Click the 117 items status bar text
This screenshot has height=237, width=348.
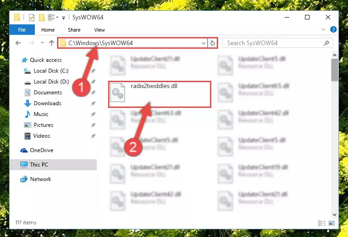point(26,223)
